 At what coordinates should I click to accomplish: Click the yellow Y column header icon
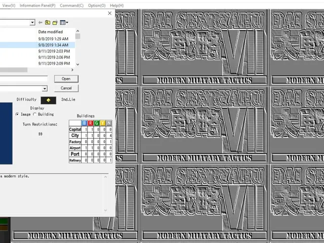[103, 123]
